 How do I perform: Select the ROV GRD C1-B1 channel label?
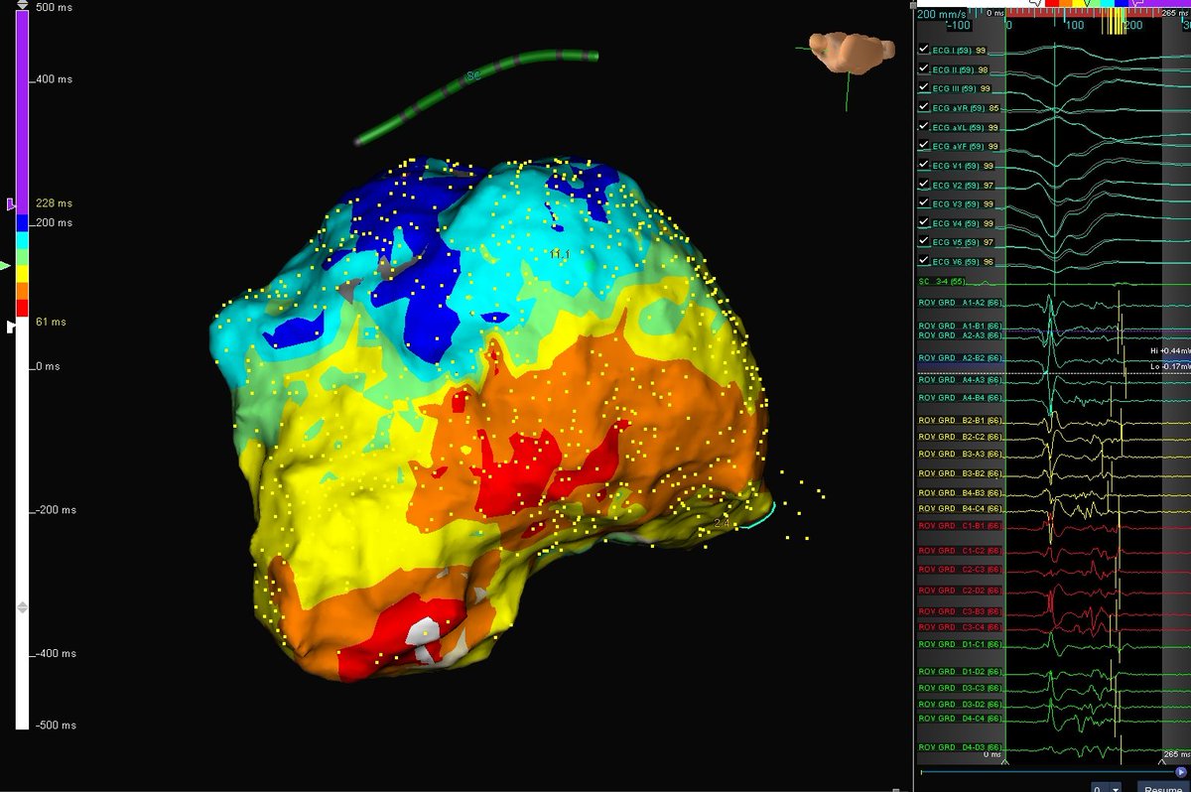pos(960,525)
